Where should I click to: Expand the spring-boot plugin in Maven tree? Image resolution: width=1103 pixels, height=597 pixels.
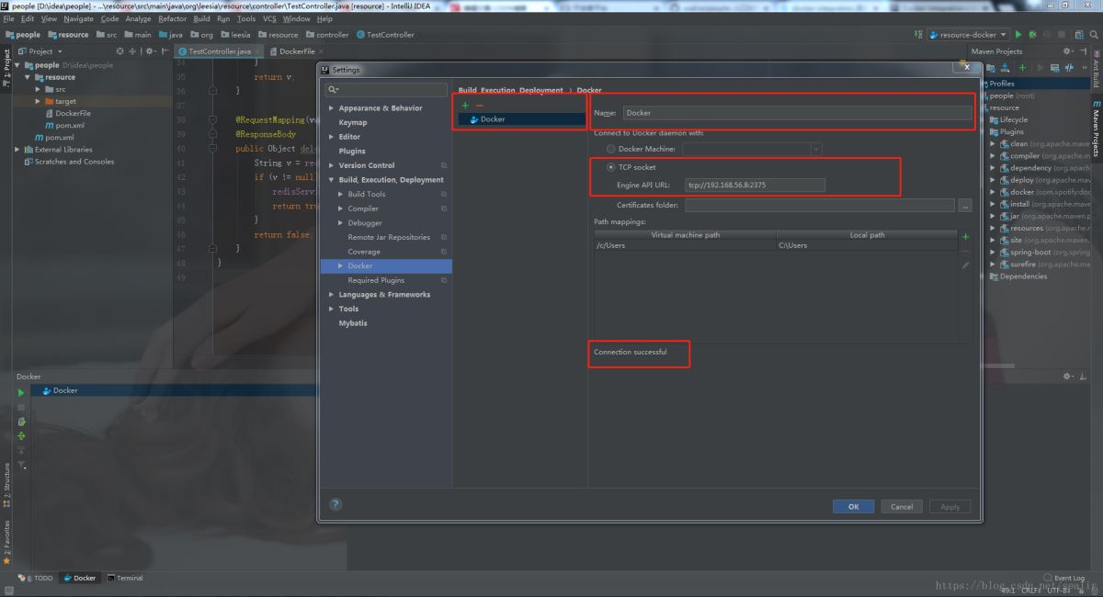(993, 252)
